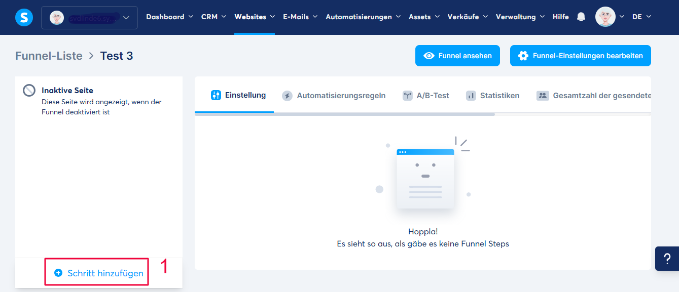Click the people icon of Gesamtzahl tab
The height and width of the screenshot is (292, 679).
point(543,96)
